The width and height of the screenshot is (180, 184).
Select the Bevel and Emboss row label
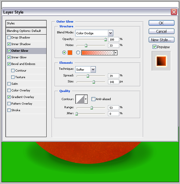coord(23,64)
